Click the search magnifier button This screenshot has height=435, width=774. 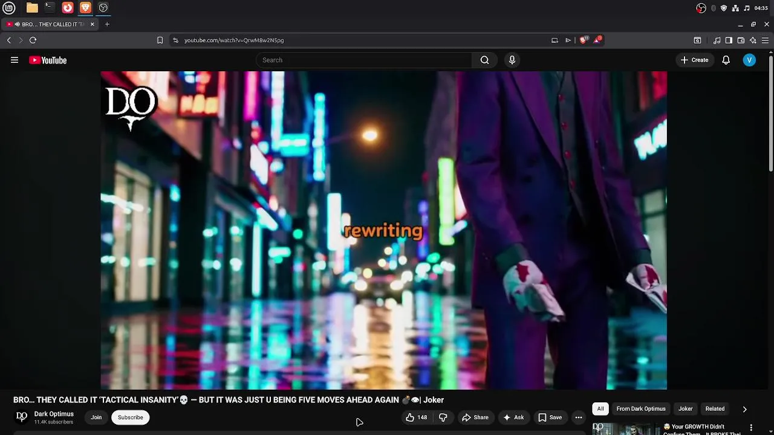coord(484,60)
